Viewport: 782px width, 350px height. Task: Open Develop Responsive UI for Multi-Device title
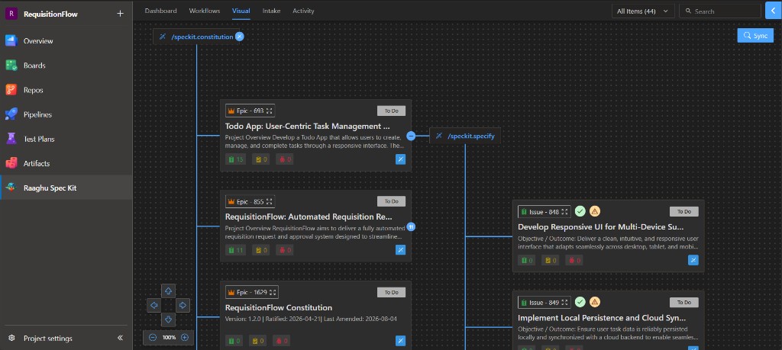[600, 226]
